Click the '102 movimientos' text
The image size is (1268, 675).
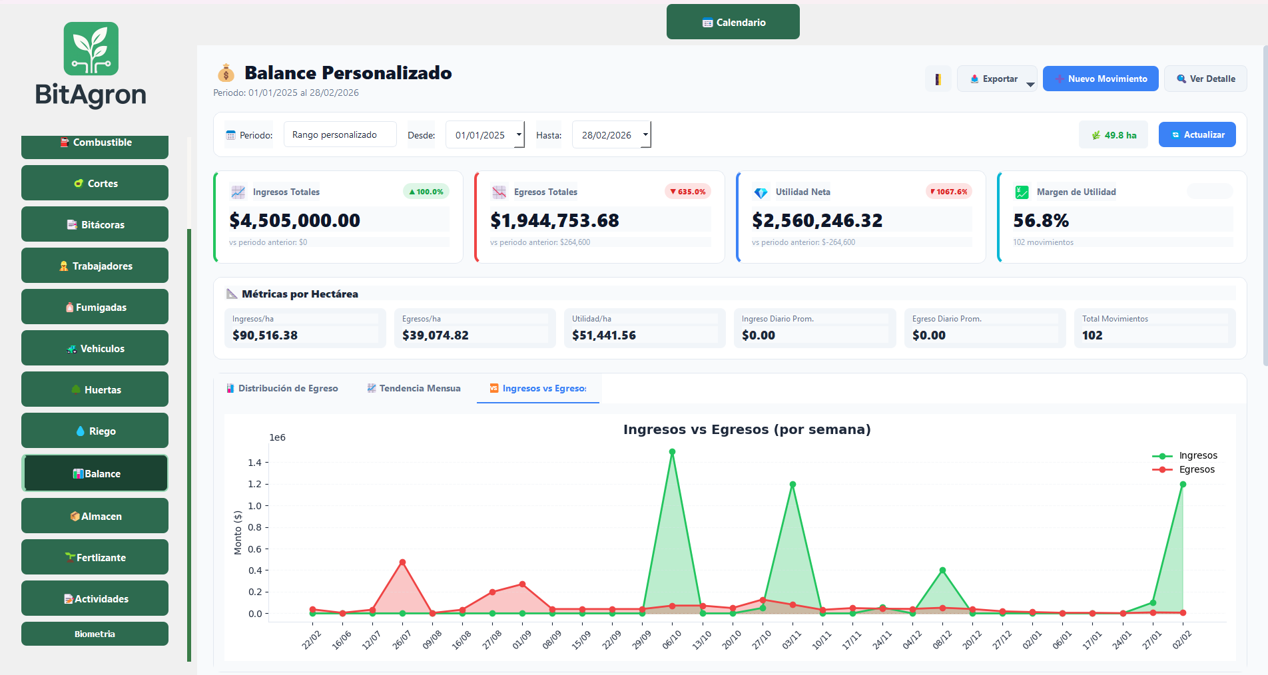tap(1044, 242)
